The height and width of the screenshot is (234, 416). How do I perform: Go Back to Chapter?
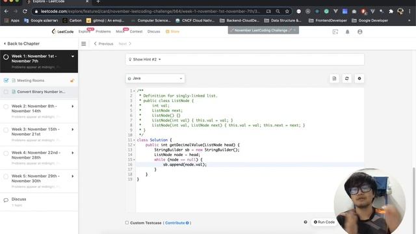(x=21, y=44)
